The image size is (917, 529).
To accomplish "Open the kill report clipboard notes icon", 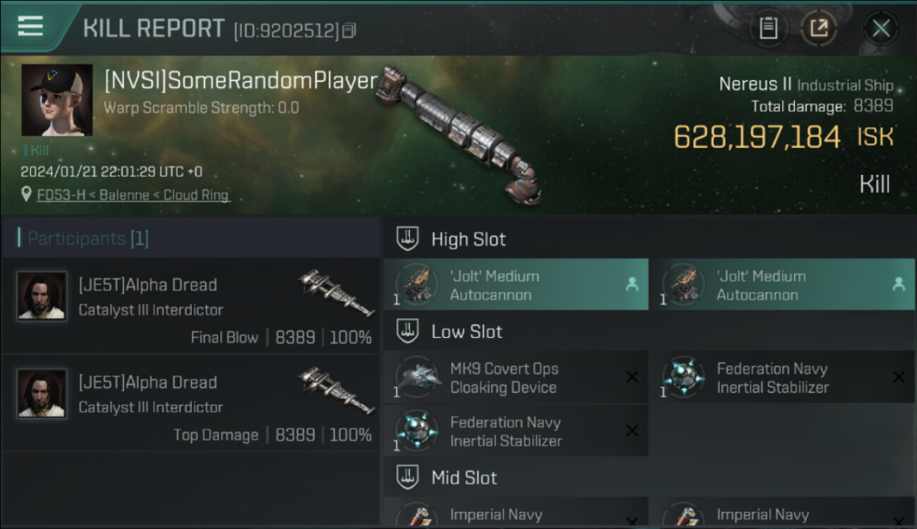I will pos(767,28).
